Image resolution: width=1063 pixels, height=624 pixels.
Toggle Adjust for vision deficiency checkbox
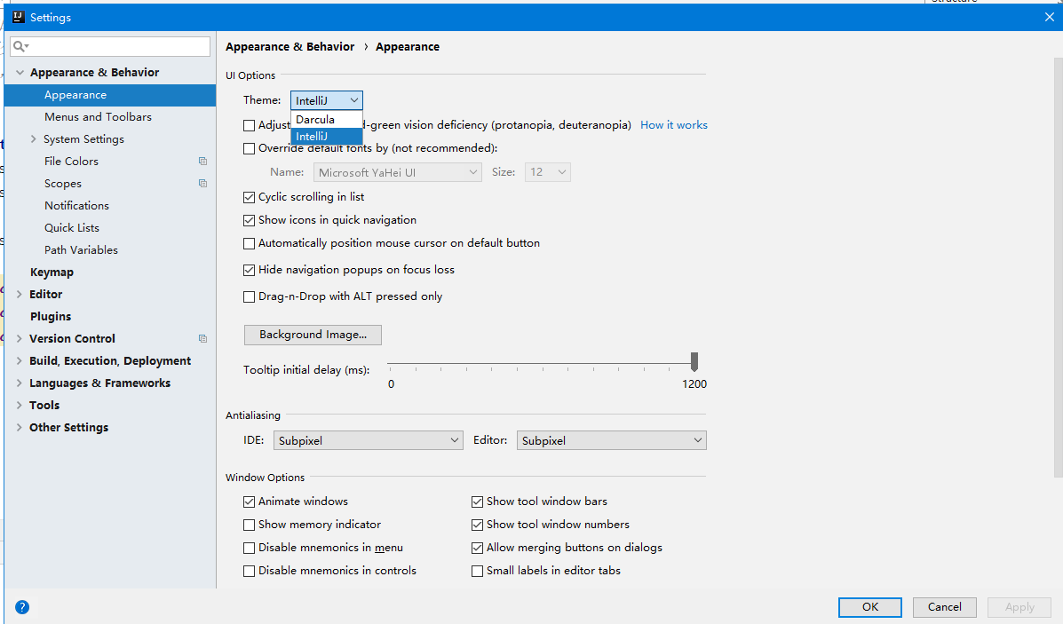pos(249,125)
